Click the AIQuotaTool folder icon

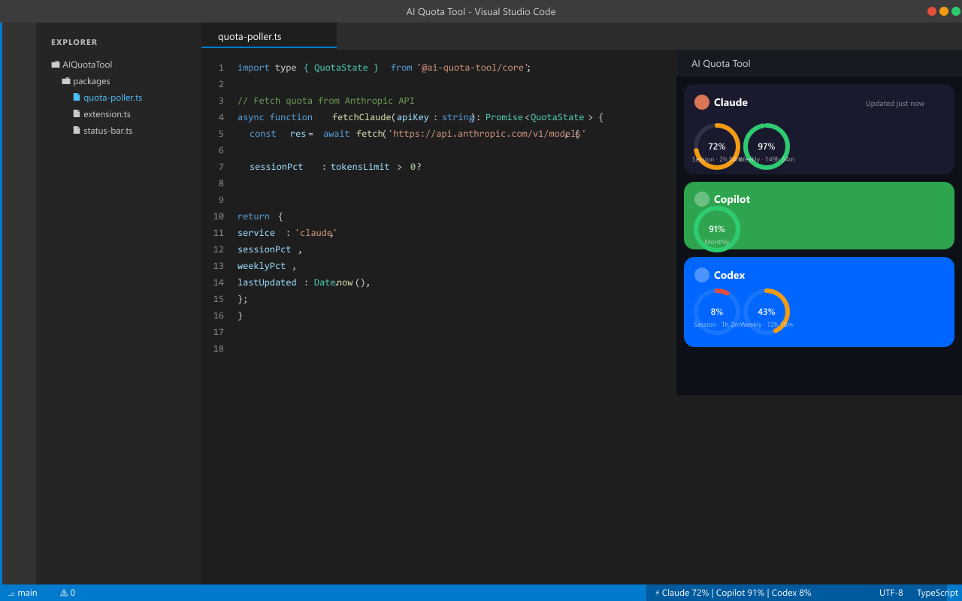coord(56,65)
